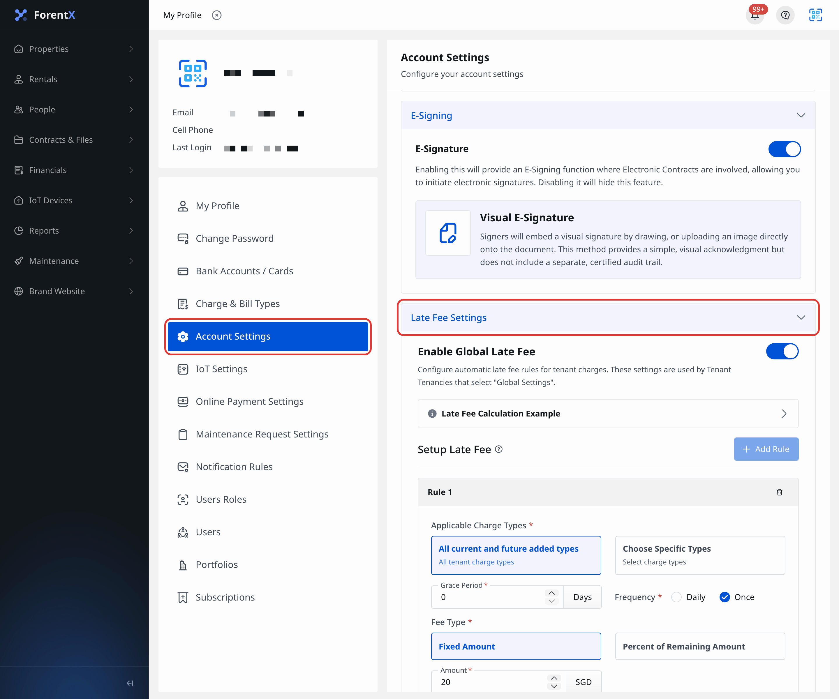Click the Visual E-Signature document icon
This screenshot has height=699, width=839.
click(448, 233)
